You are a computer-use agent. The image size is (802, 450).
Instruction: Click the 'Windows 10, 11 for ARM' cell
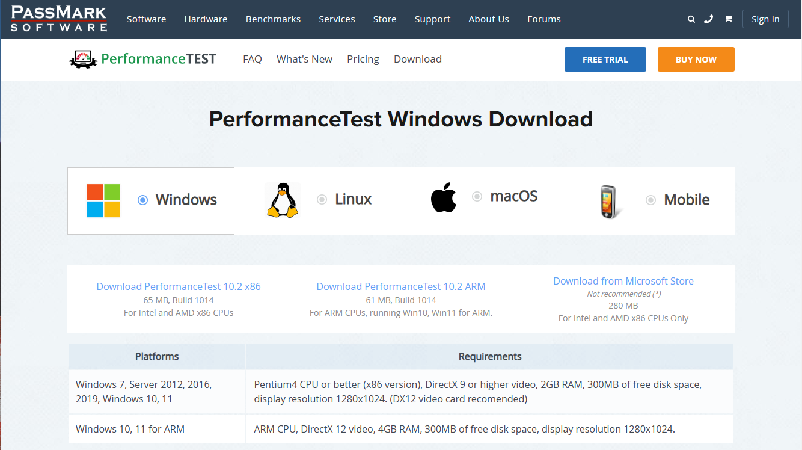coord(157,429)
